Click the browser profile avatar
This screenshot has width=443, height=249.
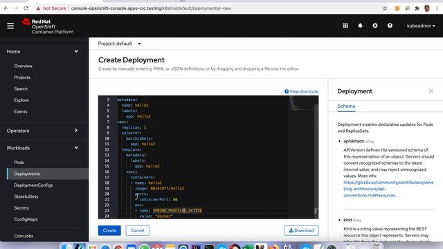pyautogui.click(x=427, y=8)
